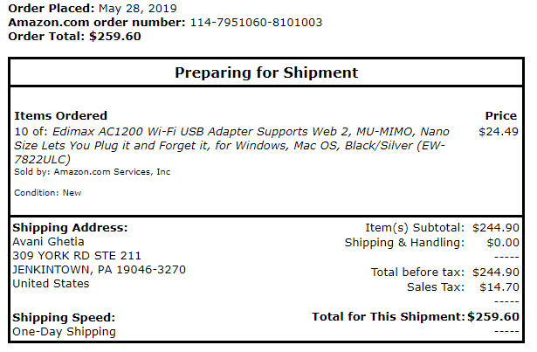Screen dimensions: 537x352
Task: Click the Shipping Address heading
Action: click(x=69, y=227)
